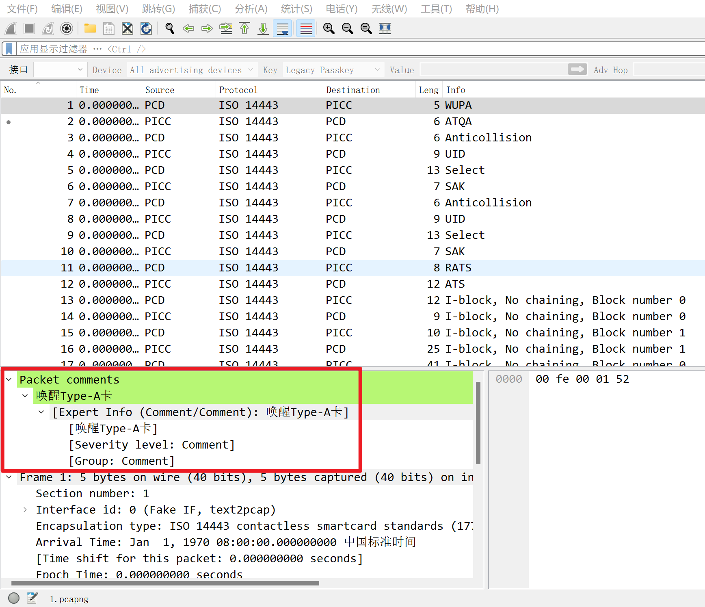Toggle packet list colorization

point(306,28)
